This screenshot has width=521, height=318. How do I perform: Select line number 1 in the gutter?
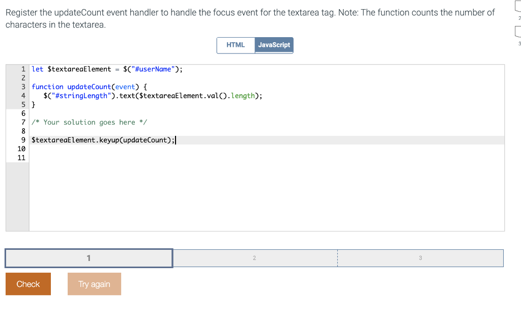pos(22,69)
